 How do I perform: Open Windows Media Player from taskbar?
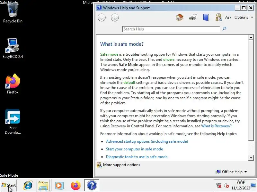[59, 185]
